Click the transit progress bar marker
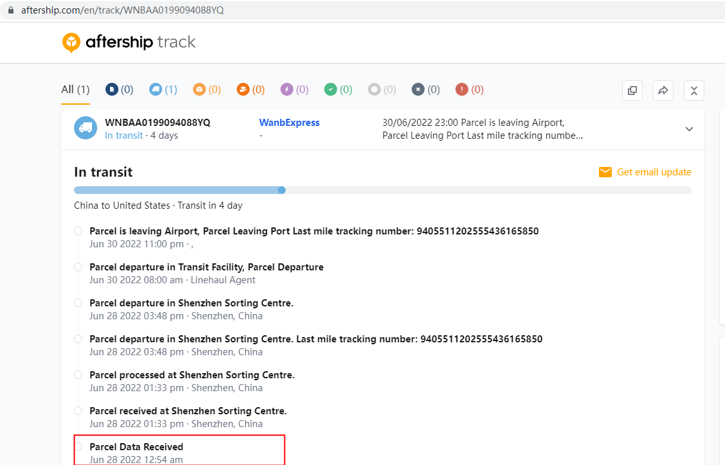Viewport: 725px width, 465px height. point(282,190)
